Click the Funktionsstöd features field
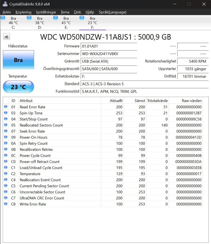Screen dimensions: 211x244 pyautogui.click(x=144, y=92)
